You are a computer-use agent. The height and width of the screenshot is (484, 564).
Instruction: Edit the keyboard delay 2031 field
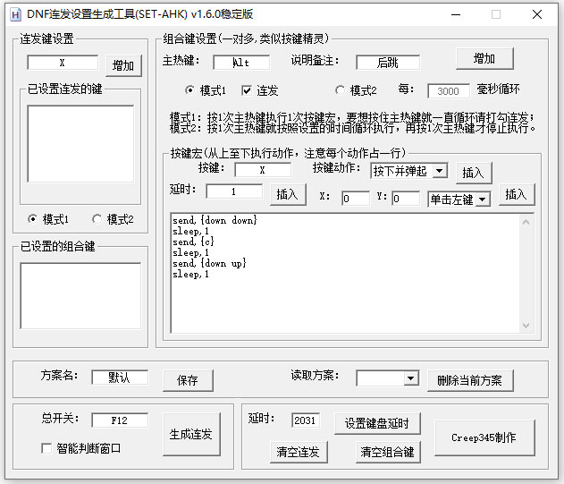tap(306, 420)
